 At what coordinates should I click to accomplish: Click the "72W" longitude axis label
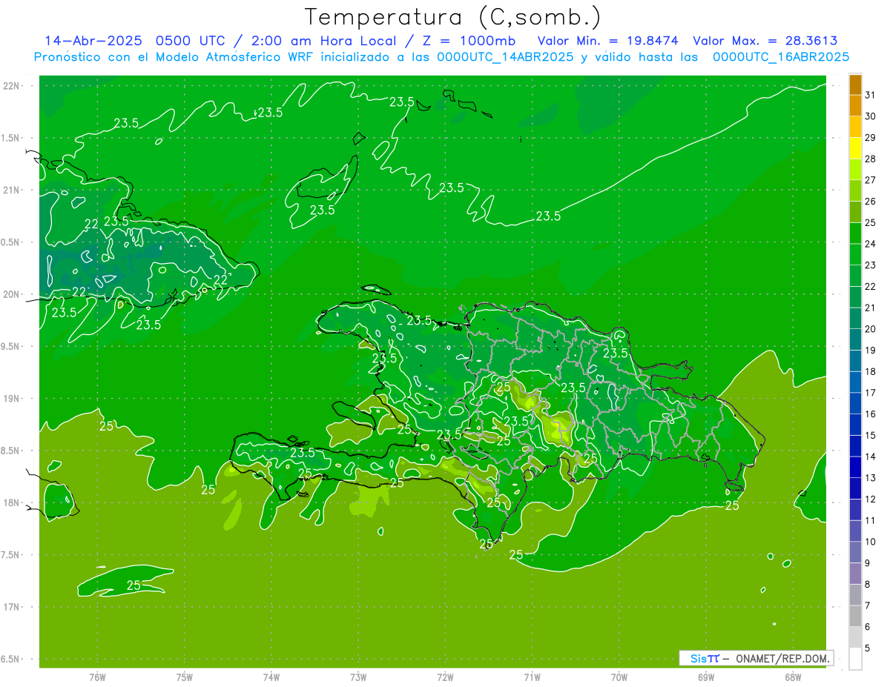pyautogui.click(x=445, y=677)
